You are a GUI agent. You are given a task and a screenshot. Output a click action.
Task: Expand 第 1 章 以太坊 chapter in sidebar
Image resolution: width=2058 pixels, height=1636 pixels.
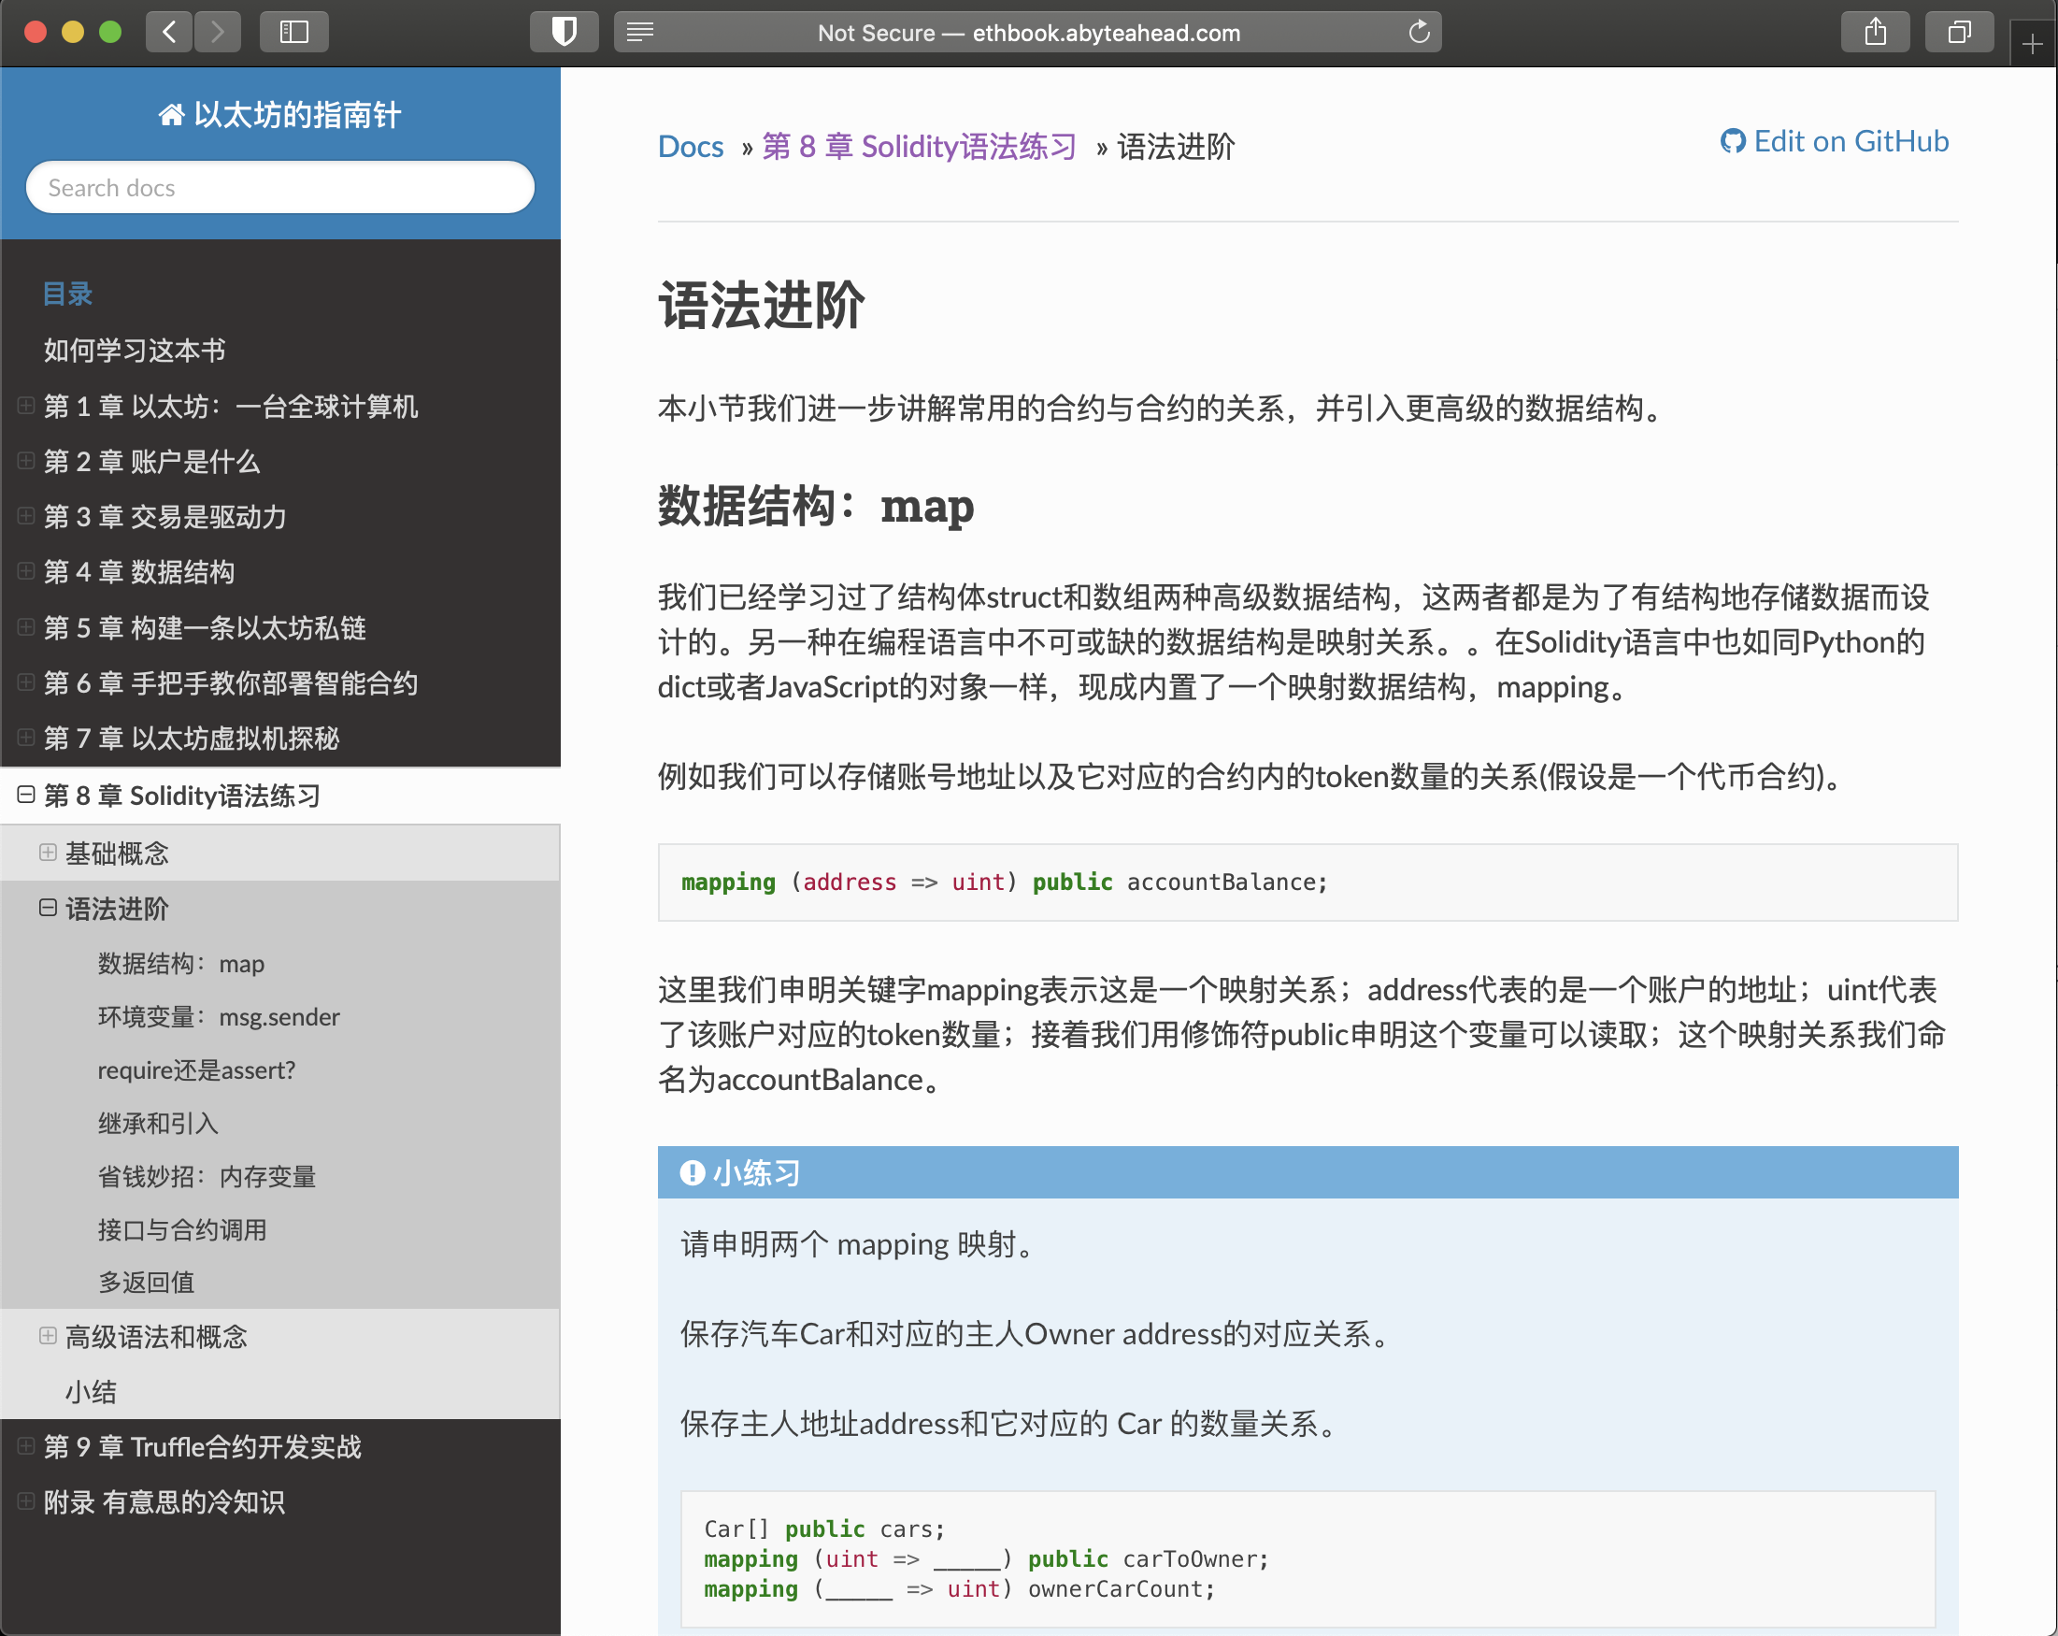[27, 406]
